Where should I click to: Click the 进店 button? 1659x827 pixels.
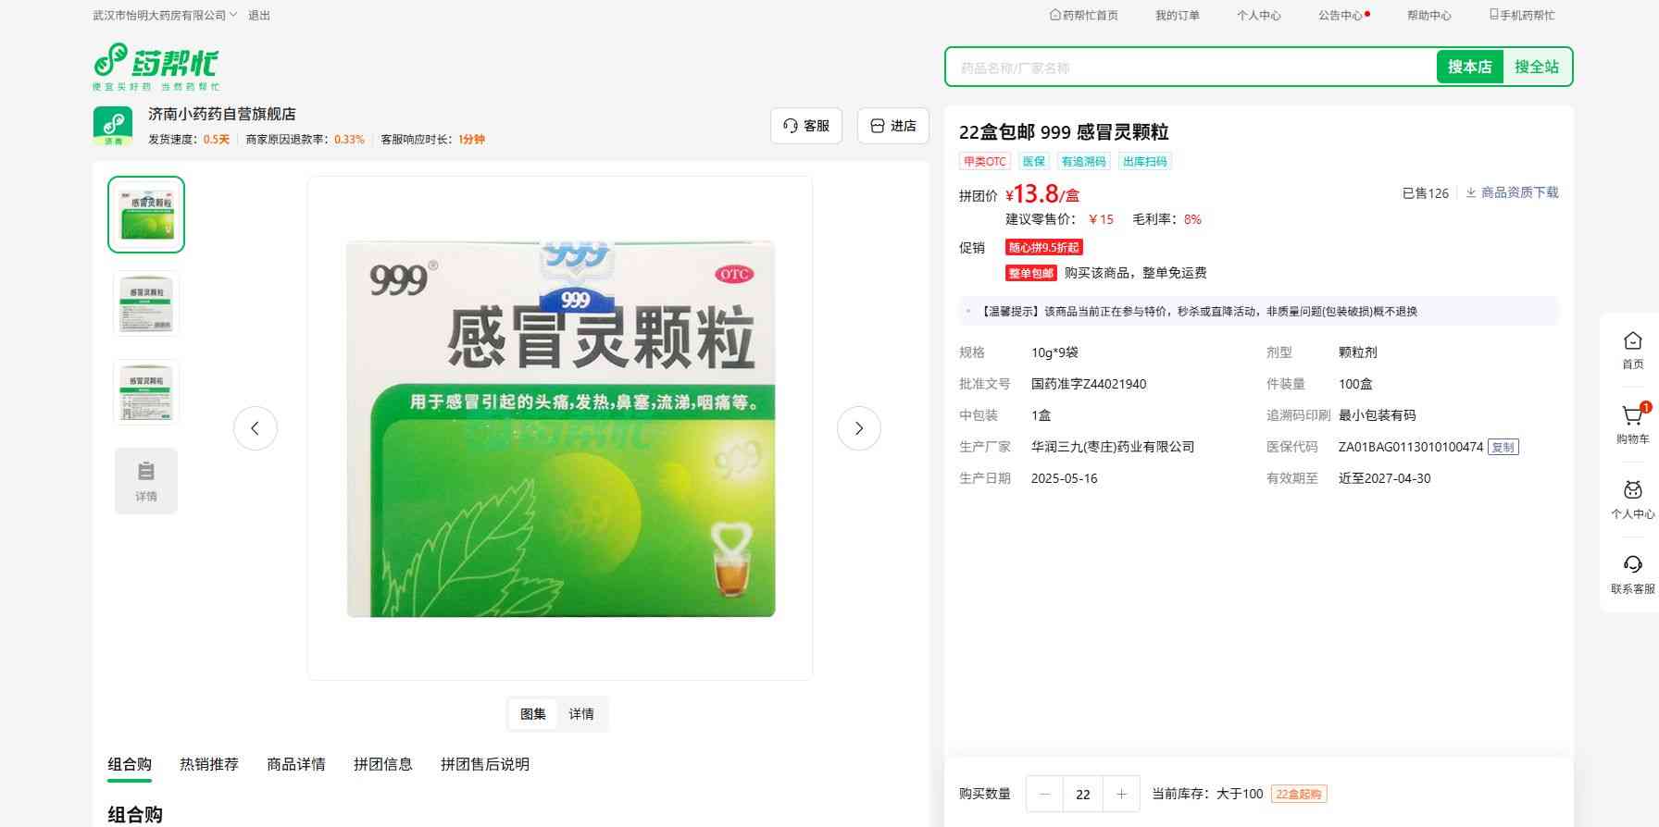click(x=892, y=126)
